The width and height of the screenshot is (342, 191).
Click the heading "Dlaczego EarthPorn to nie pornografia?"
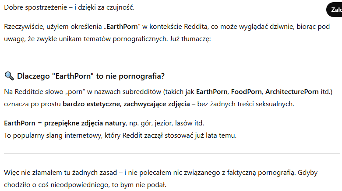pyautogui.click(x=91, y=76)
